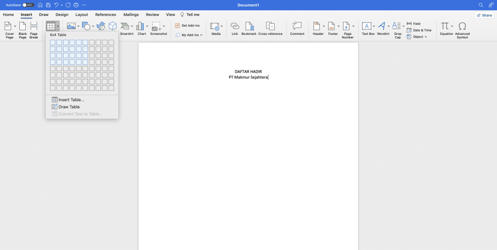The width and height of the screenshot is (497, 250).
Task: Click the top-left cell of table grid
Action: pos(53,43)
